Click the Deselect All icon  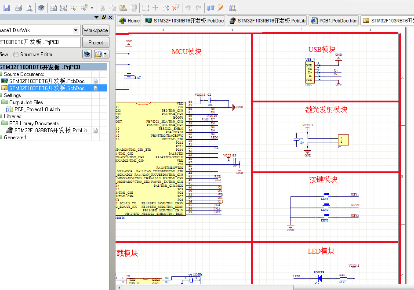coord(166,8)
